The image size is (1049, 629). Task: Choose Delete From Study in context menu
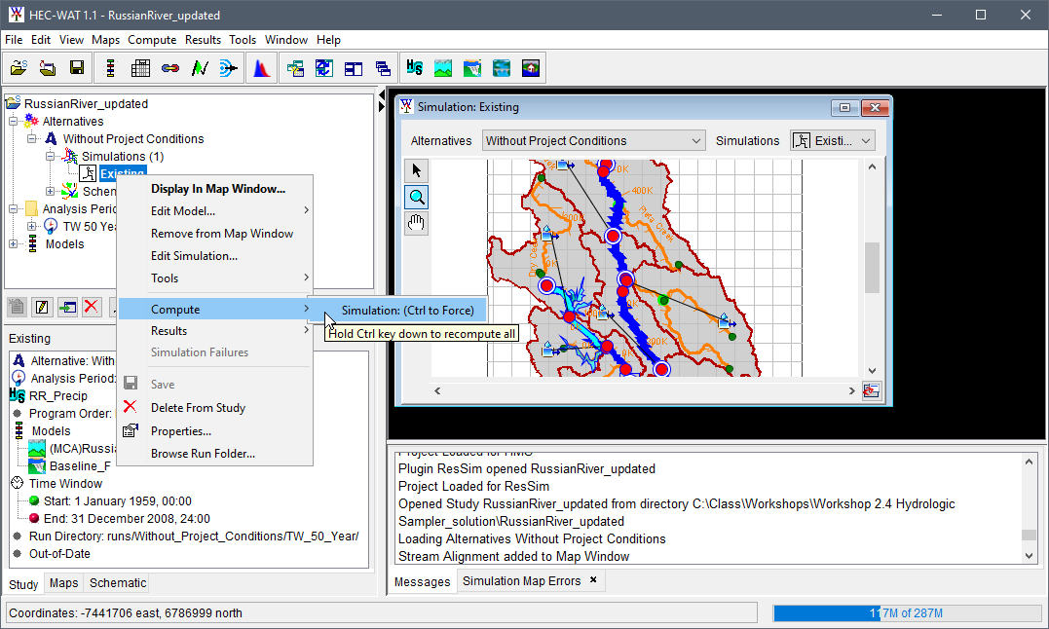point(215,408)
